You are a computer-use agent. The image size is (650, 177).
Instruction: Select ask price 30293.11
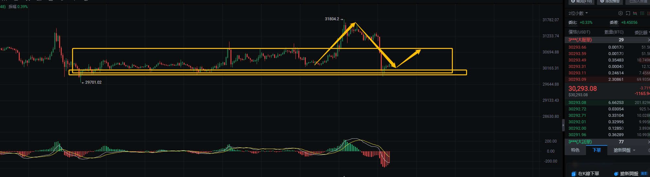(x=577, y=73)
